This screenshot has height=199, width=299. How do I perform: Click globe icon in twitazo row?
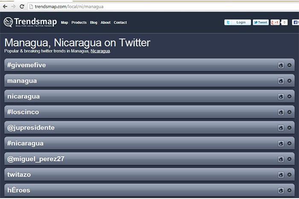click(281, 175)
